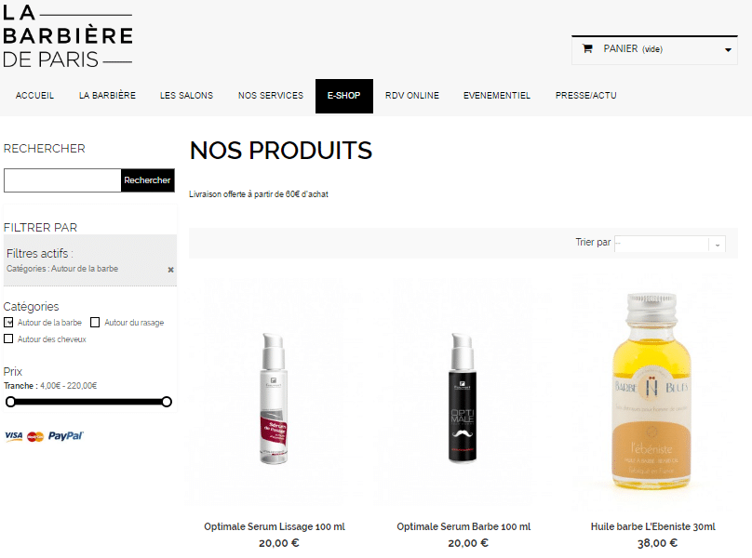Open the 'Trier par' sort dropdown
752x558 pixels.
(669, 244)
